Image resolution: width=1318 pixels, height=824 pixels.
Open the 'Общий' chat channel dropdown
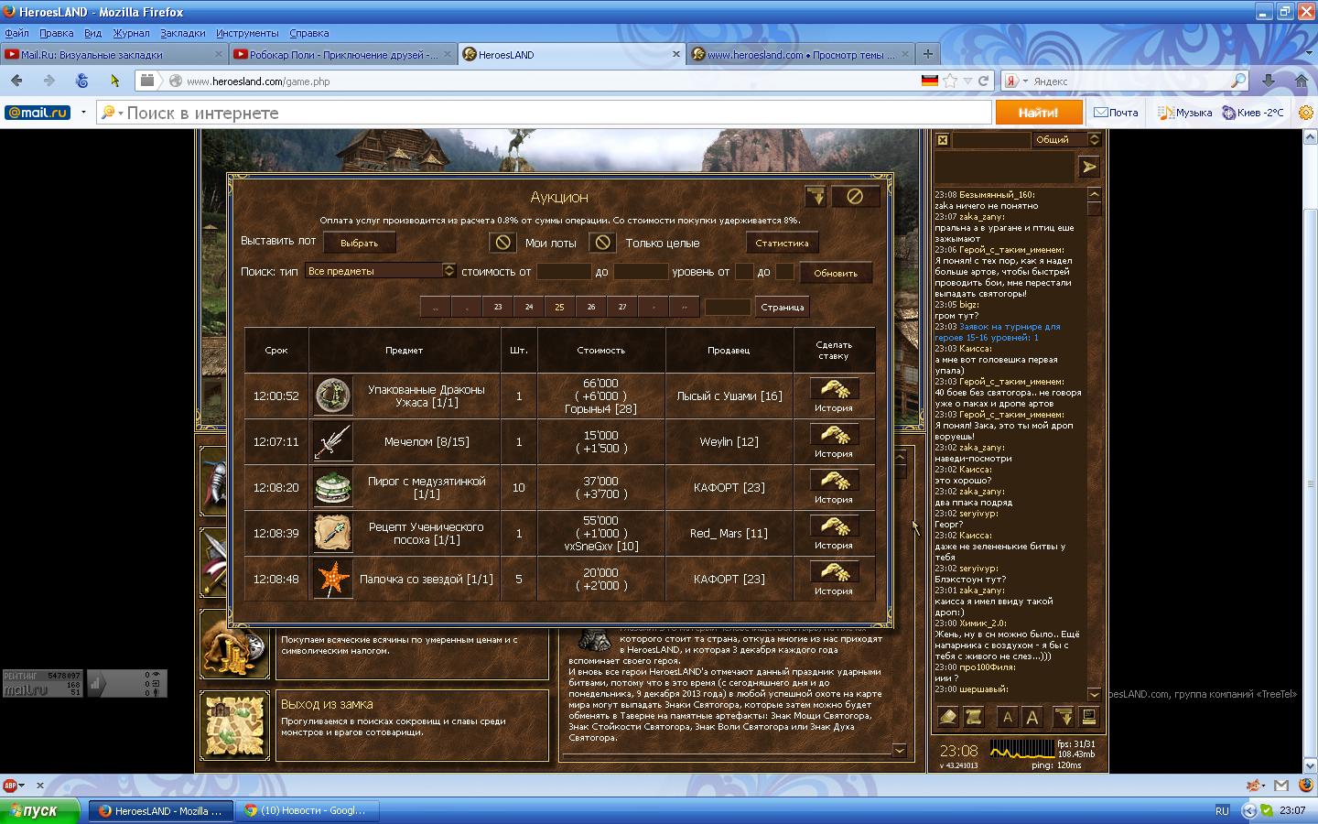pos(1094,140)
